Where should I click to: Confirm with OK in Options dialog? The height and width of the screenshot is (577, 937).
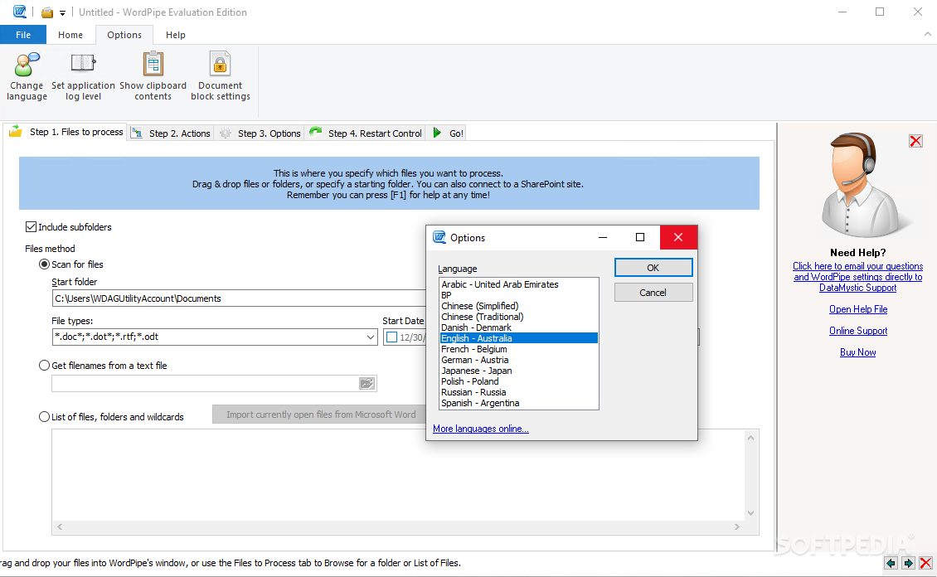coord(653,268)
